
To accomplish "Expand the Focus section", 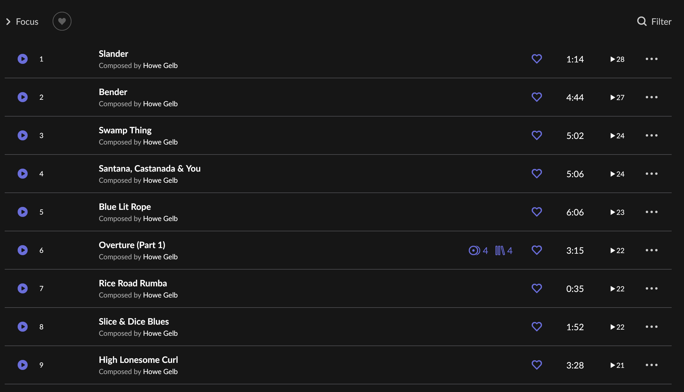I will 27,21.
